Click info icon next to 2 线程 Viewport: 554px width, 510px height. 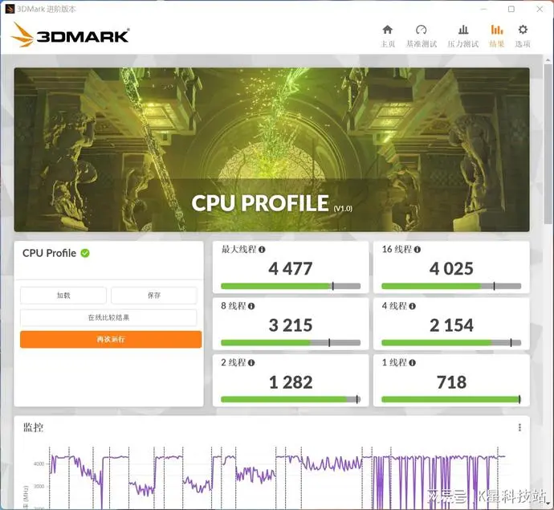[x=252, y=363]
